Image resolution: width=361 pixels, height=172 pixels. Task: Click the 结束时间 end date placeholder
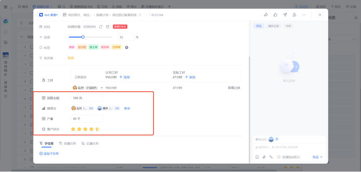pos(89,27)
